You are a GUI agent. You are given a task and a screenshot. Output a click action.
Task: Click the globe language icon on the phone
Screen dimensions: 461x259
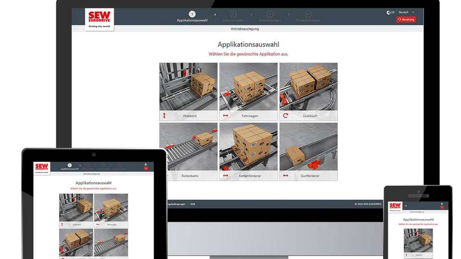[442, 203]
